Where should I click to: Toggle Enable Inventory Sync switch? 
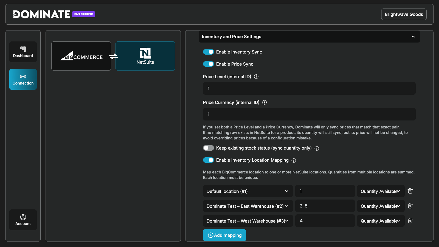pos(209,52)
